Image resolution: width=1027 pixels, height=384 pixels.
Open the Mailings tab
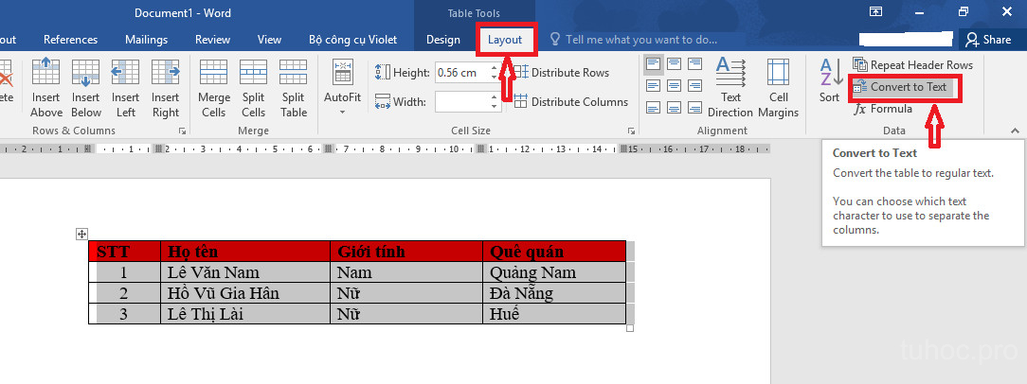pos(146,40)
